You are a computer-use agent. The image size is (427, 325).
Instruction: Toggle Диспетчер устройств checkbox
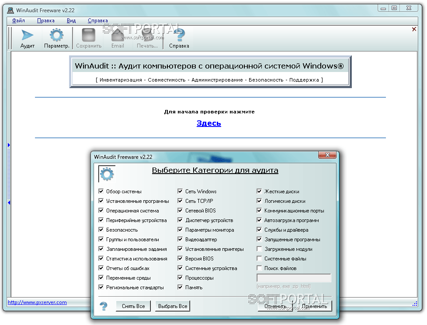180,220
